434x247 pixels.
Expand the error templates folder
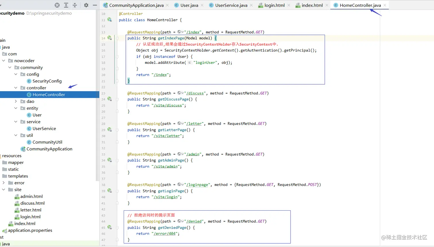[4, 183]
